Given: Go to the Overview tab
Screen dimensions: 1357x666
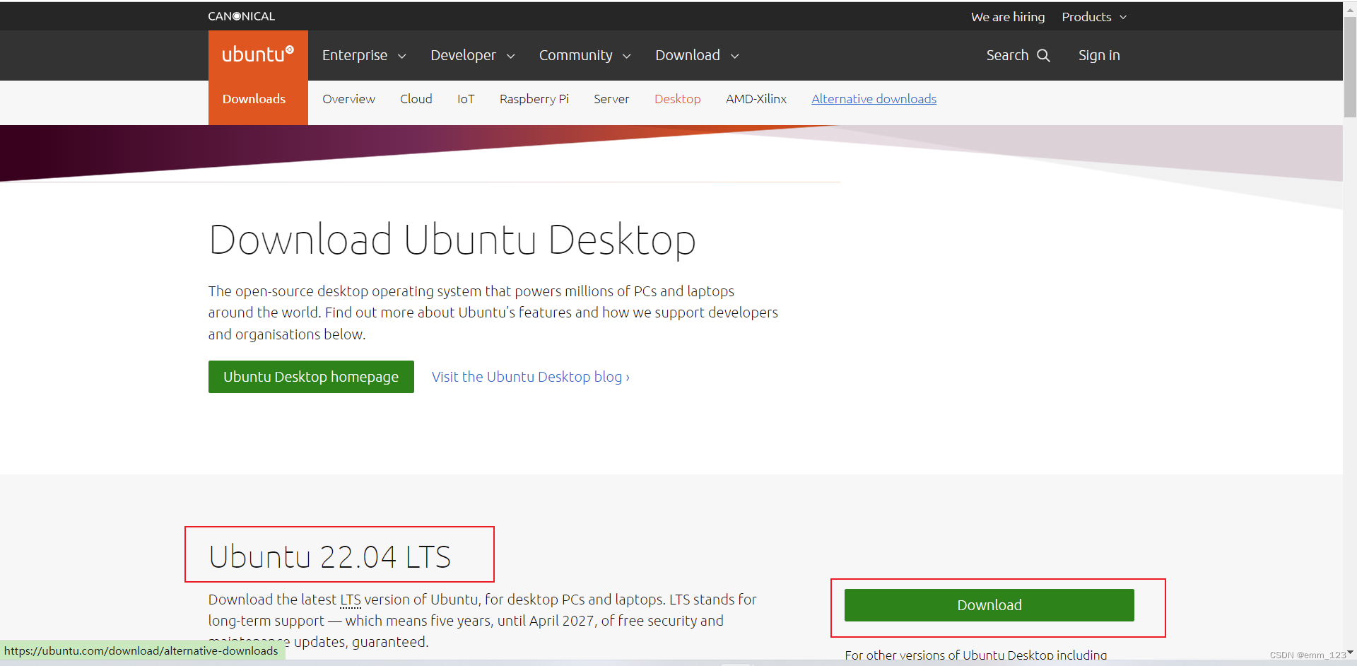Looking at the screenshot, I should click(348, 99).
